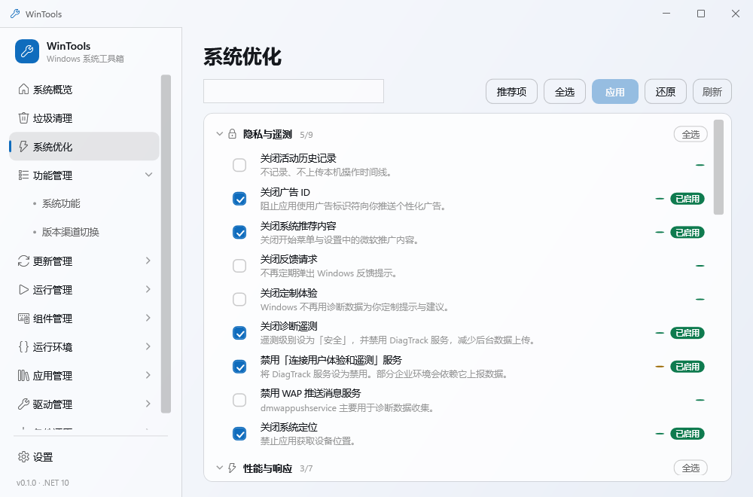Collapse the 性能与响应 group
The width and height of the screenshot is (753, 497).
pyautogui.click(x=219, y=468)
